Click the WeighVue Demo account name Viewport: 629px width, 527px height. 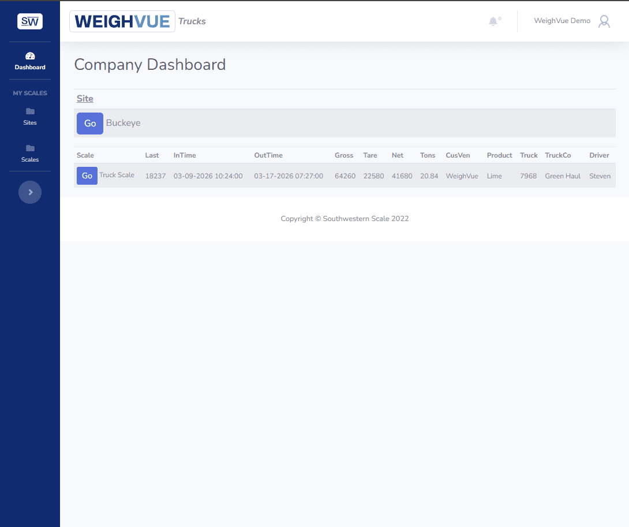pyautogui.click(x=562, y=20)
